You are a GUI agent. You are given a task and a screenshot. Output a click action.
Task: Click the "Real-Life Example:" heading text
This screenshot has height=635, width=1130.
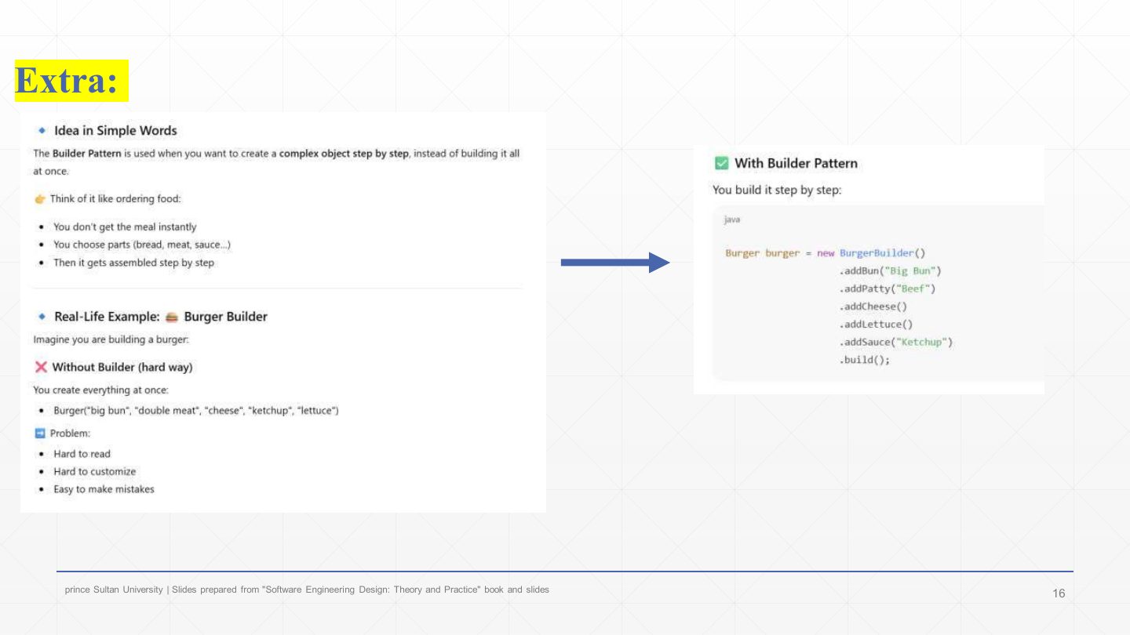[107, 317]
